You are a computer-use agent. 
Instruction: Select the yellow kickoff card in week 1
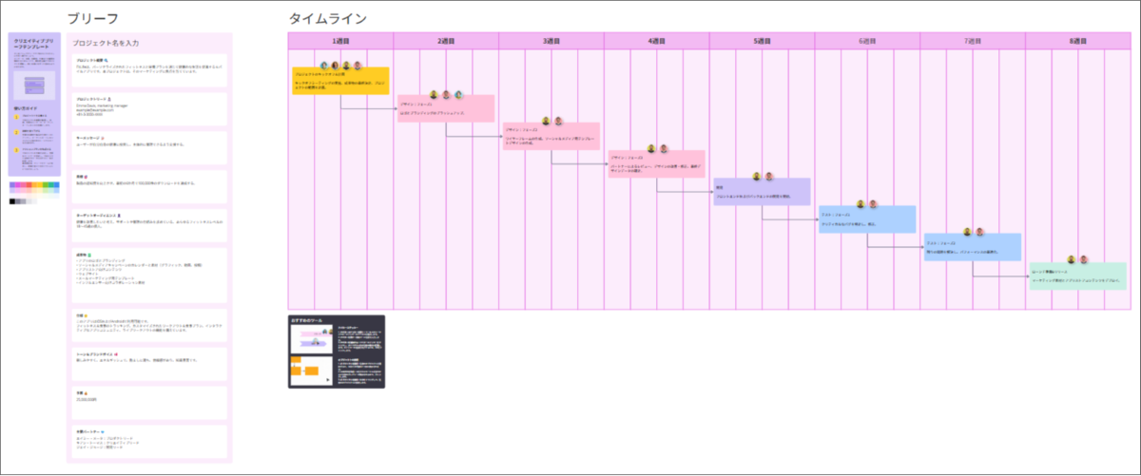339,81
